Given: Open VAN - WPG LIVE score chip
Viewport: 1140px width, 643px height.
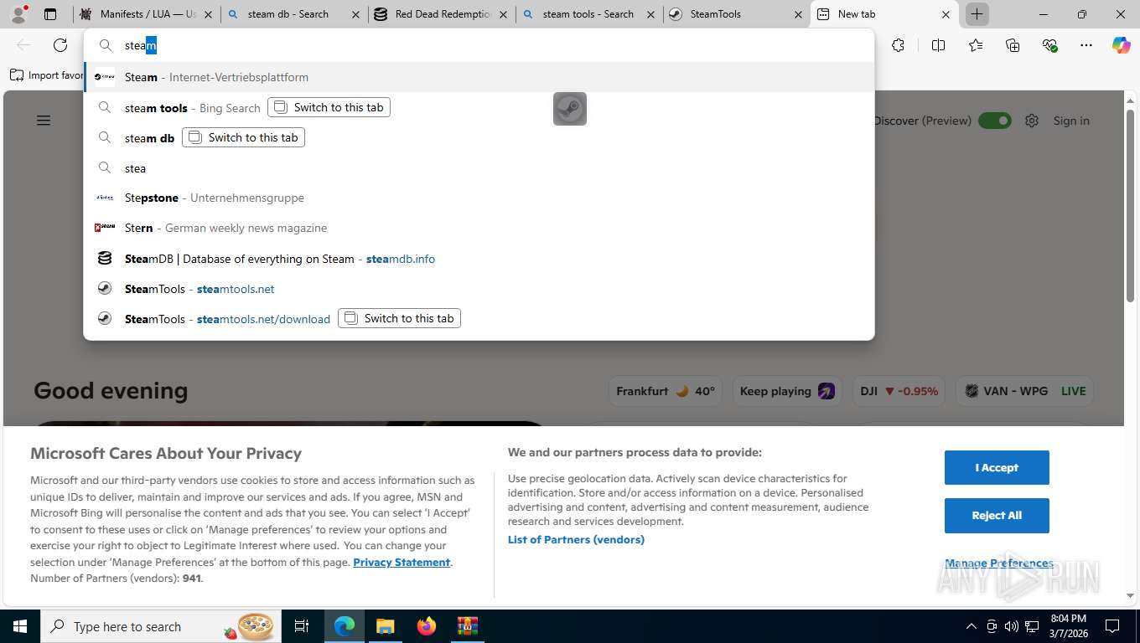Looking at the screenshot, I should [x=1024, y=391].
